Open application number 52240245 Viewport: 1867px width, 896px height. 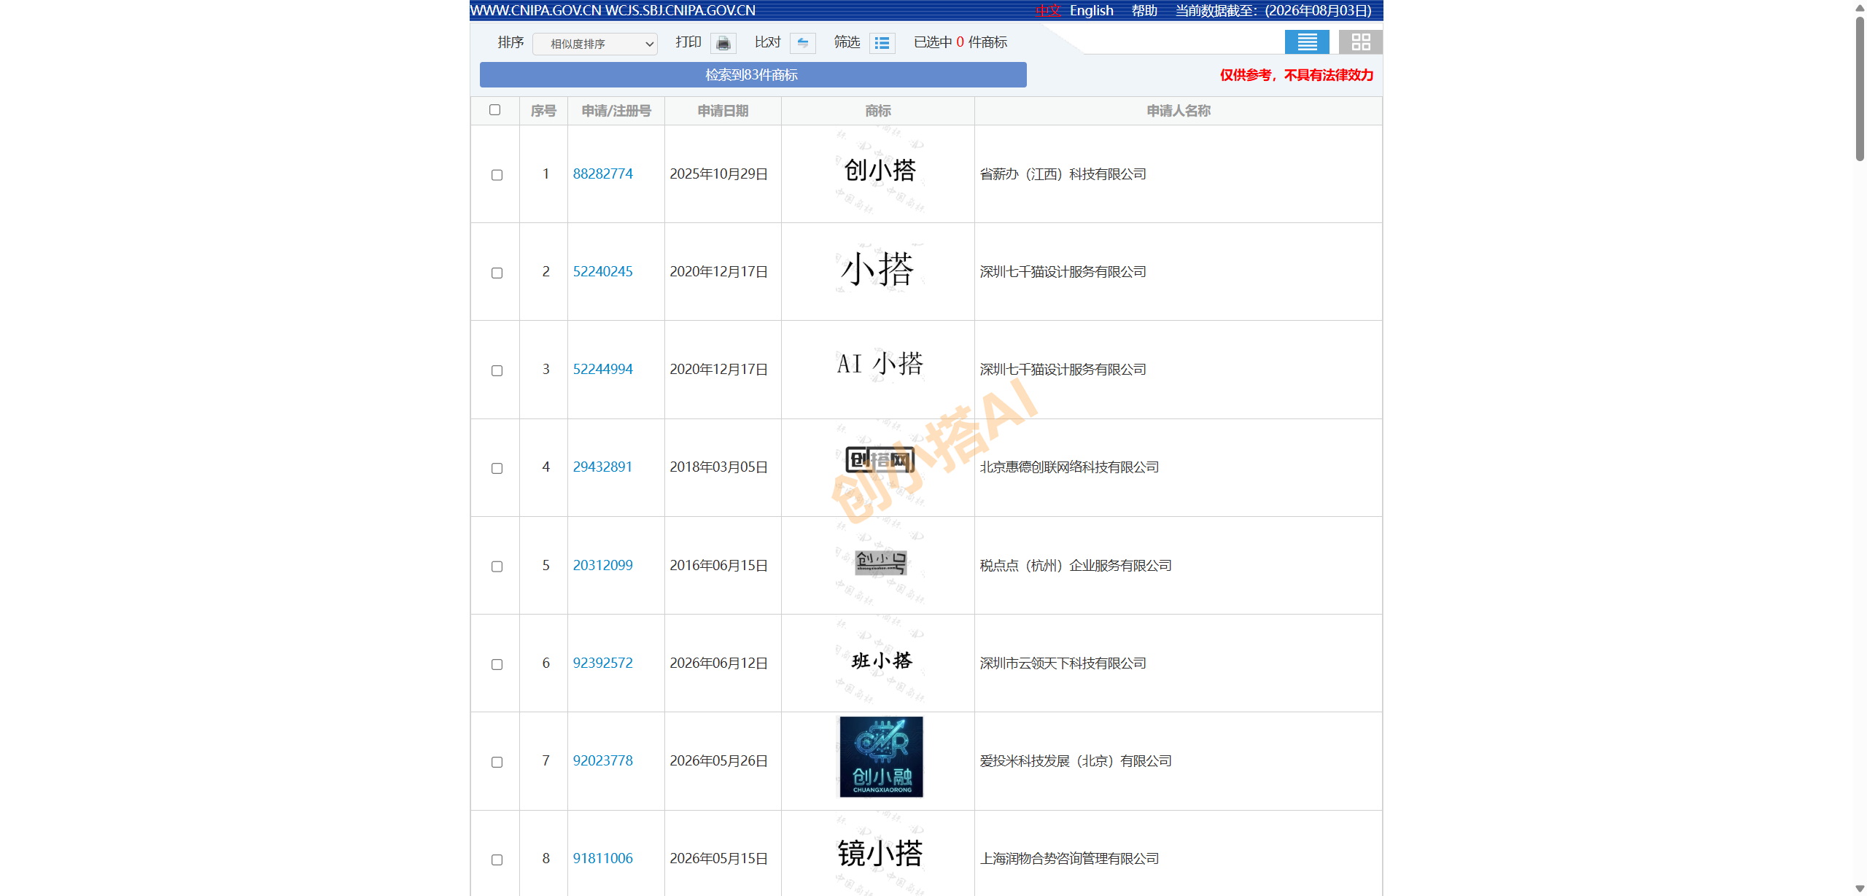tap(602, 272)
